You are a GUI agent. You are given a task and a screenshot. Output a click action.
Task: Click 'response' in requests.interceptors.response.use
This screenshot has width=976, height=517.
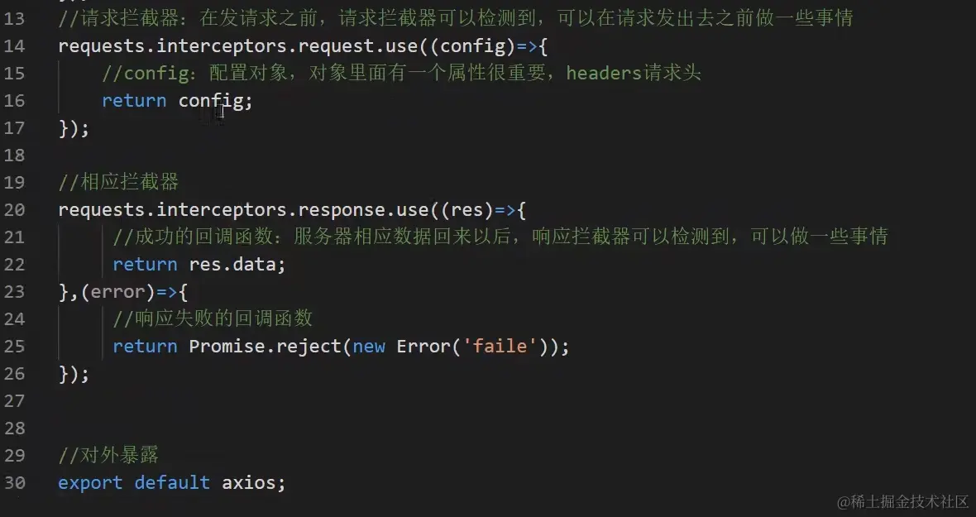pos(341,209)
